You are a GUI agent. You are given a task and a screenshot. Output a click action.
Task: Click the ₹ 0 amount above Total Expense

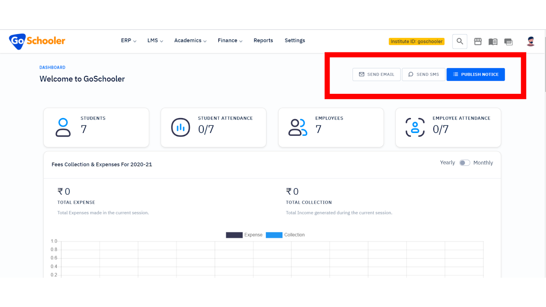tap(64, 191)
